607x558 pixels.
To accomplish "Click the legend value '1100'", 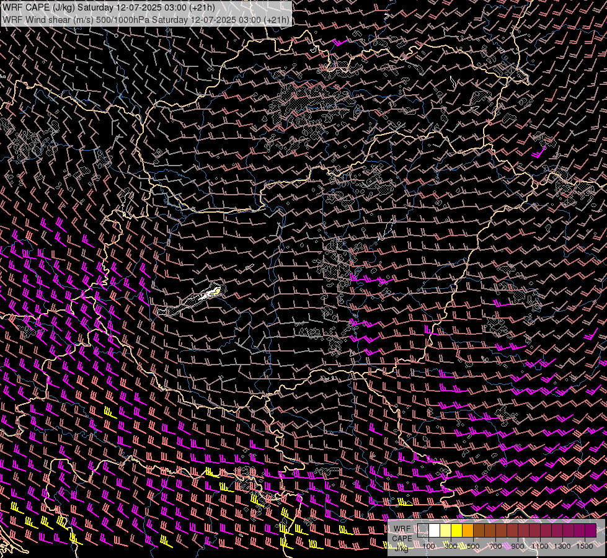I will (x=539, y=546).
